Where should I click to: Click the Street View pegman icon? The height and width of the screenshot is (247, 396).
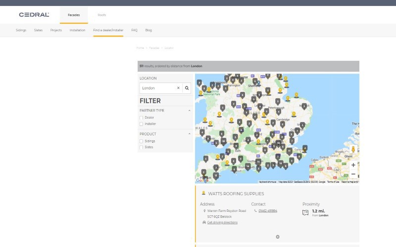[353, 150]
